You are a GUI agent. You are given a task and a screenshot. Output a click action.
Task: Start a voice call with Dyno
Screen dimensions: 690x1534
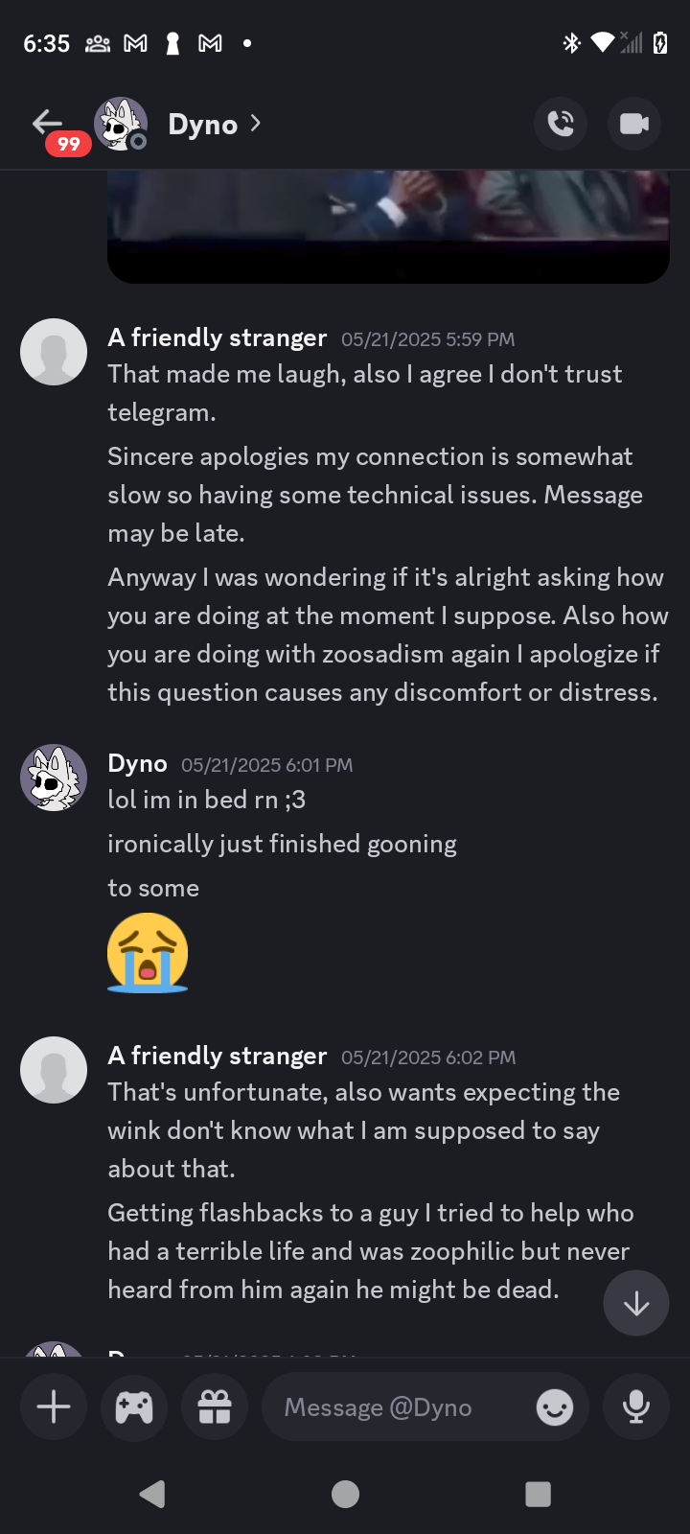[x=561, y=124]
